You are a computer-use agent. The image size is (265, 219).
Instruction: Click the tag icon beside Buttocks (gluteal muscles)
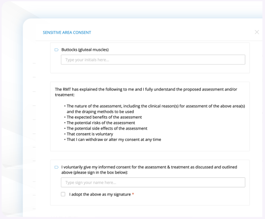click(x=56, y=50)
